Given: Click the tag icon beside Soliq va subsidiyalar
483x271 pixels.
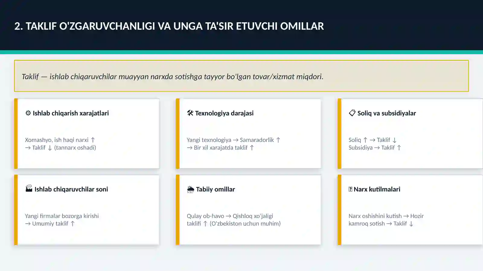Looking at the screenshot, I should click(x=352, y=113).
